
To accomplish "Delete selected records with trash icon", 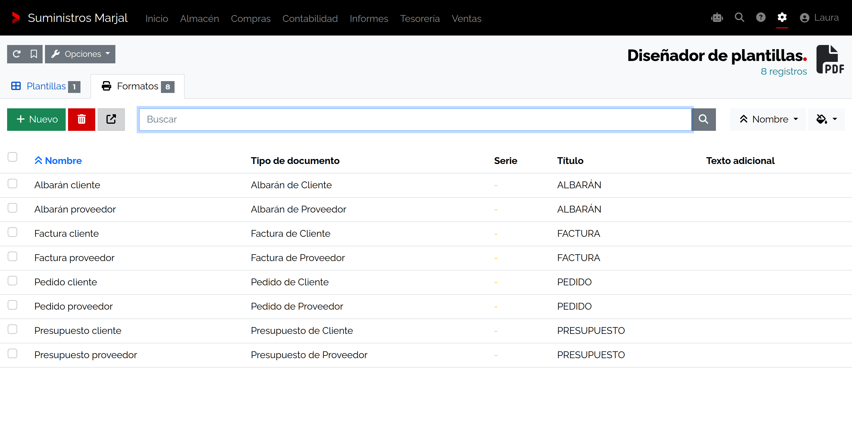I will pos(81,120).
